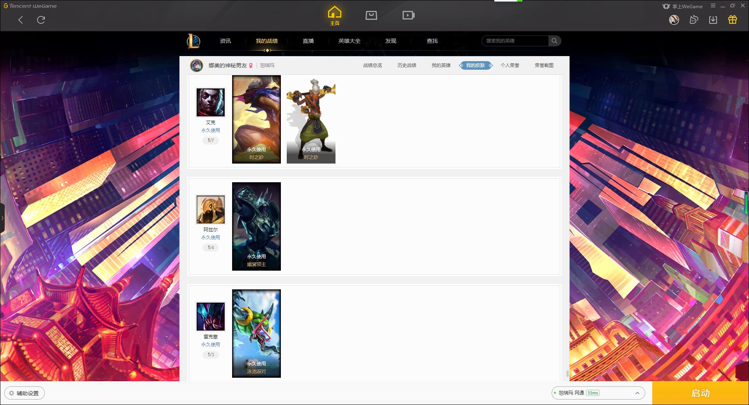Image resolution: width=749 pixels, height=405 pixels.
Task: Go back with the left arrow icon
Action: 21,20
